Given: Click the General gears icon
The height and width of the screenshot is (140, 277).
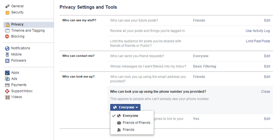Looking at the screenshot, I should point(7,6).
